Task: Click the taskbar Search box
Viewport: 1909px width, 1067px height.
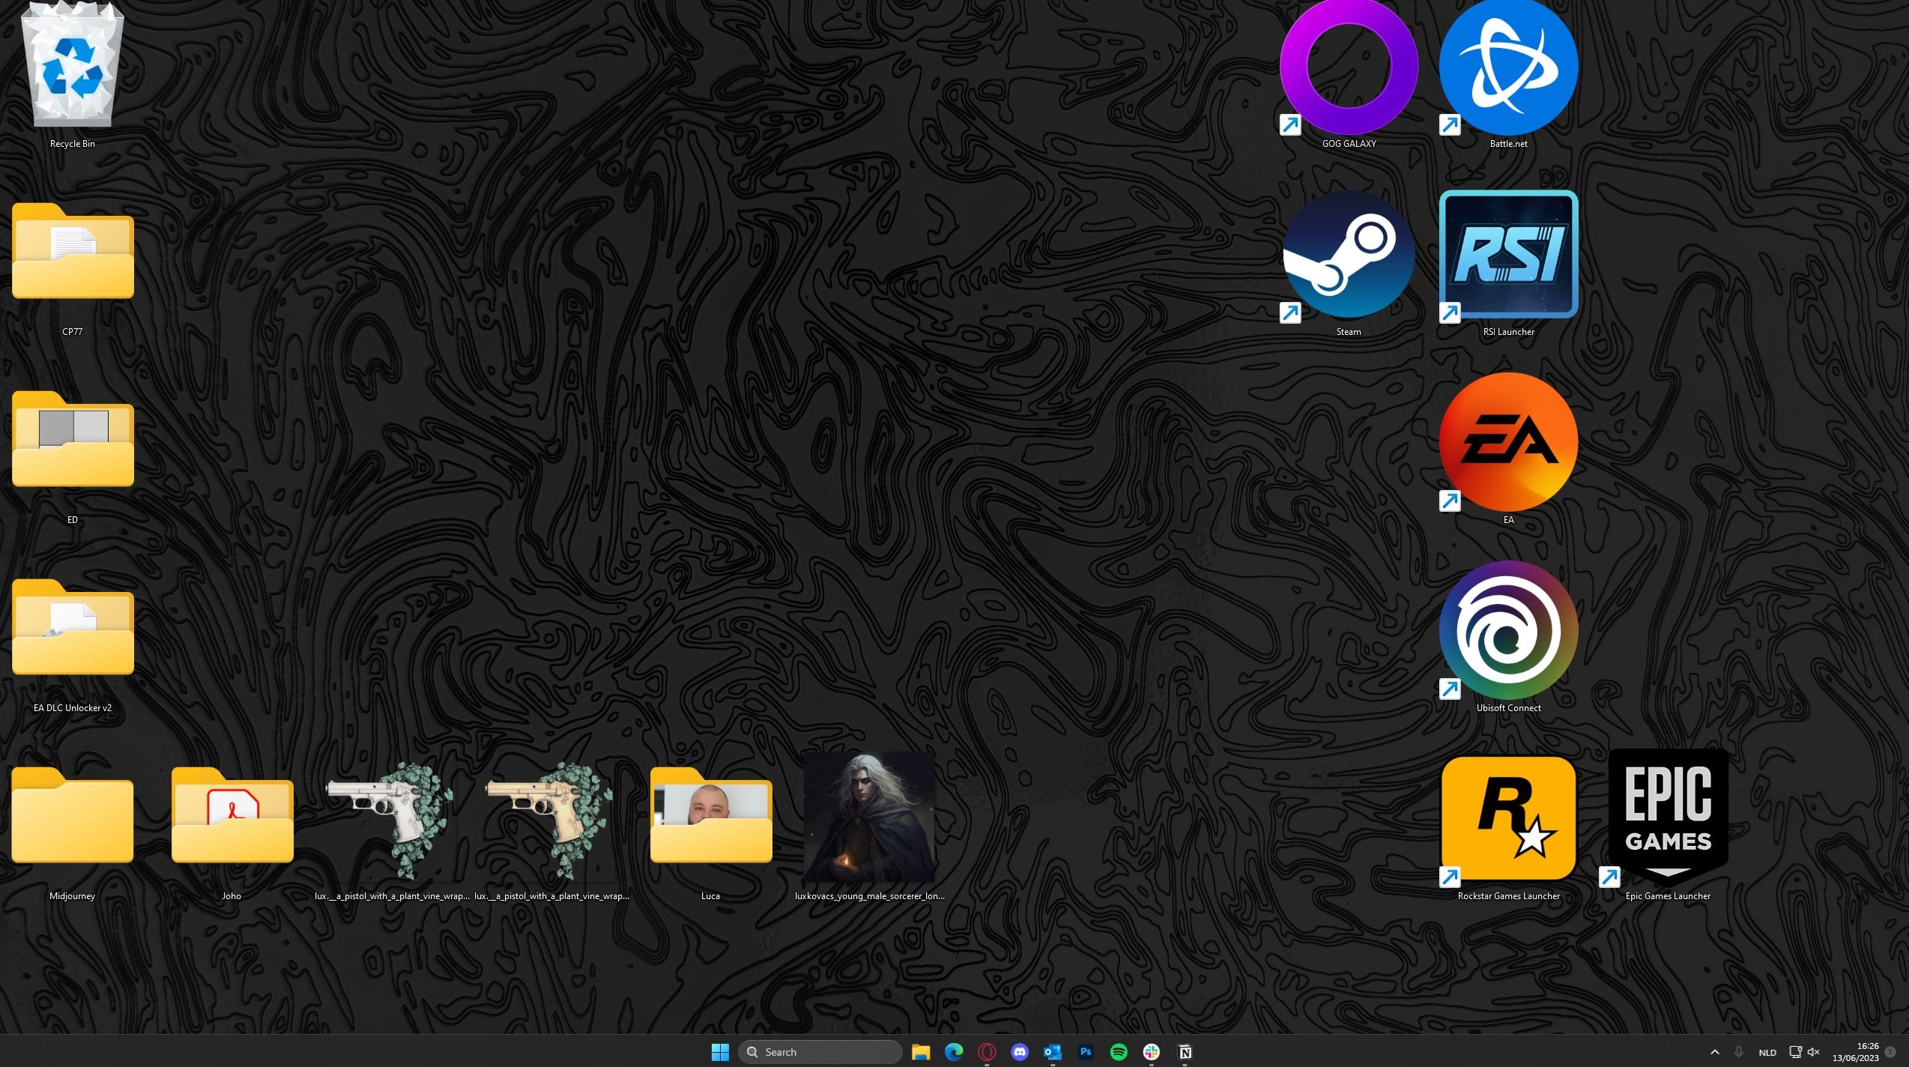Action: pos(820,1052)
